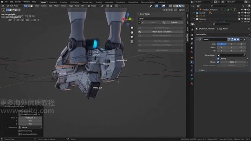Disable the Merge checkbox
The width and height of the screenshot is (251, 141).
218,62
